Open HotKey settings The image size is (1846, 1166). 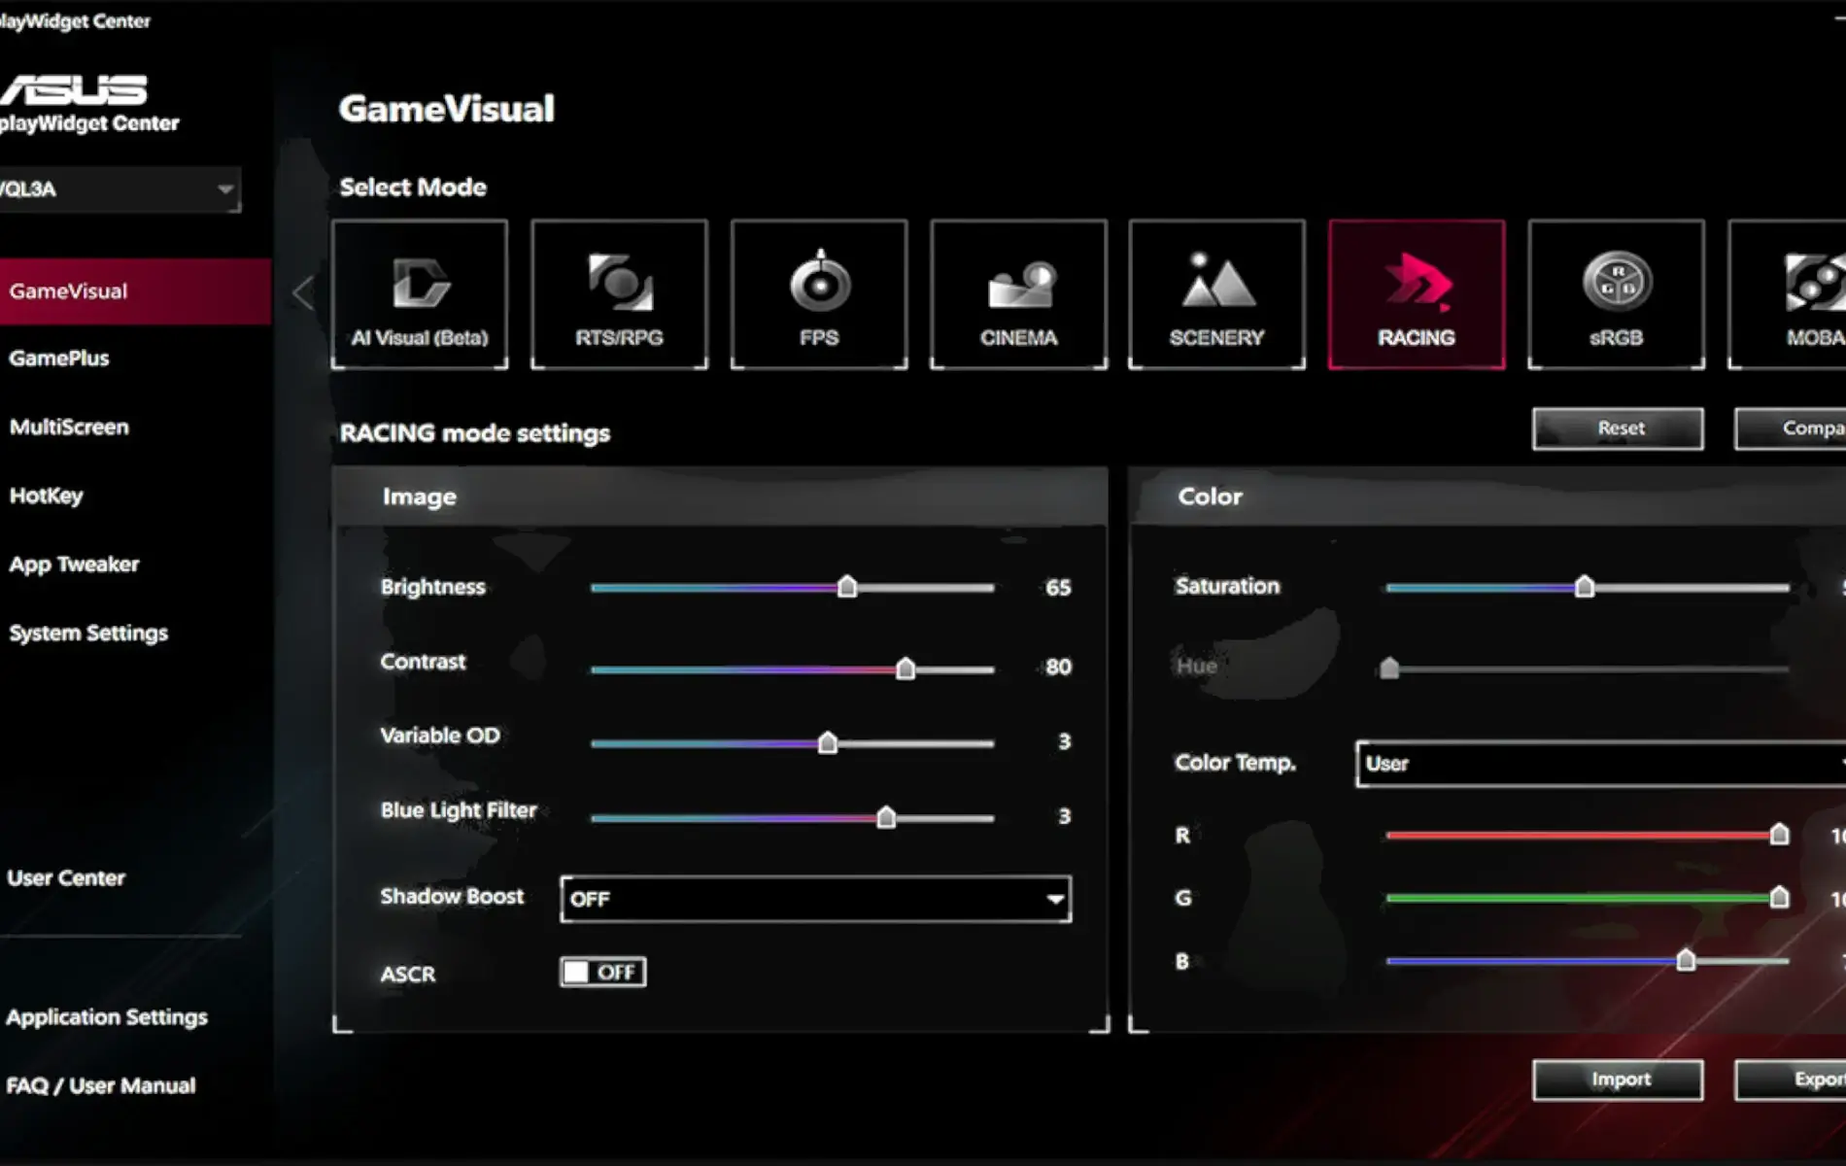(47, 496)
